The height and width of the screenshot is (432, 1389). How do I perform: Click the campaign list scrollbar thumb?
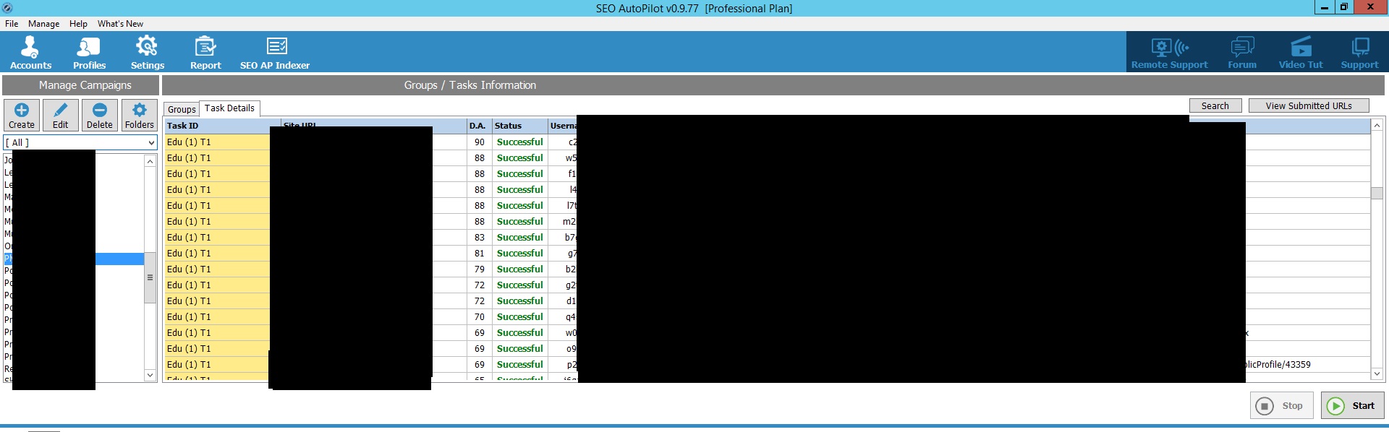tap(150, 277)
